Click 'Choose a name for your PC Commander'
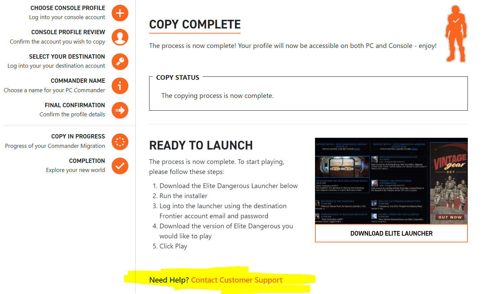This screenshot has width=502, height=294. coord(54,90)
